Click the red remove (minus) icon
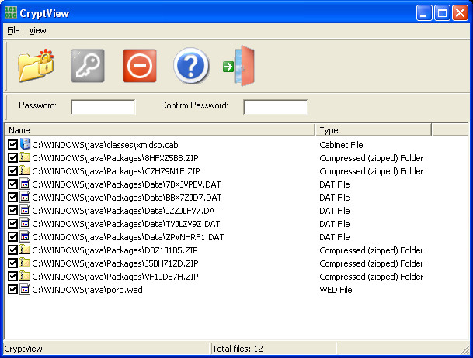473x358 pixels. 140,66
